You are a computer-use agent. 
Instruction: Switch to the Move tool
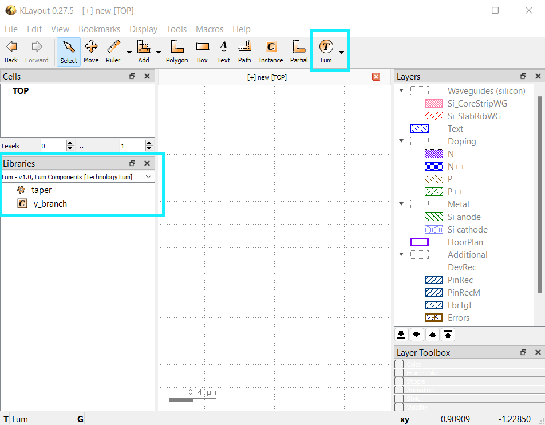click(91, 52)
